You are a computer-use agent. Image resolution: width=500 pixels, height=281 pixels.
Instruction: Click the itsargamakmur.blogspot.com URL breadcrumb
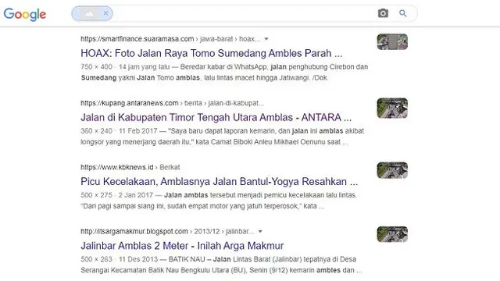click(167, 231)
